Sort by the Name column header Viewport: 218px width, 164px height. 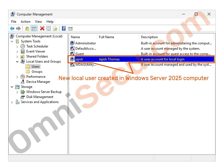coord(83,37)
